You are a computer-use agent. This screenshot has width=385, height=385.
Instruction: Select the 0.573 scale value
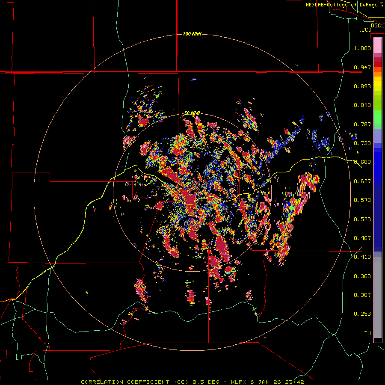click(362, 200)
